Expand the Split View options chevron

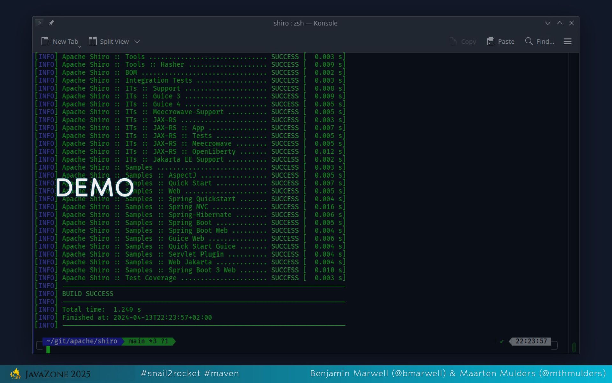click(x=137, y=42)
